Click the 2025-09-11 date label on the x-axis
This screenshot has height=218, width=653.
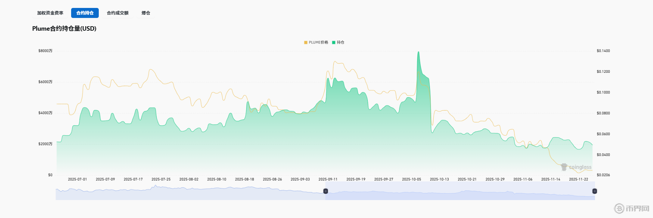tap(328, 179)
